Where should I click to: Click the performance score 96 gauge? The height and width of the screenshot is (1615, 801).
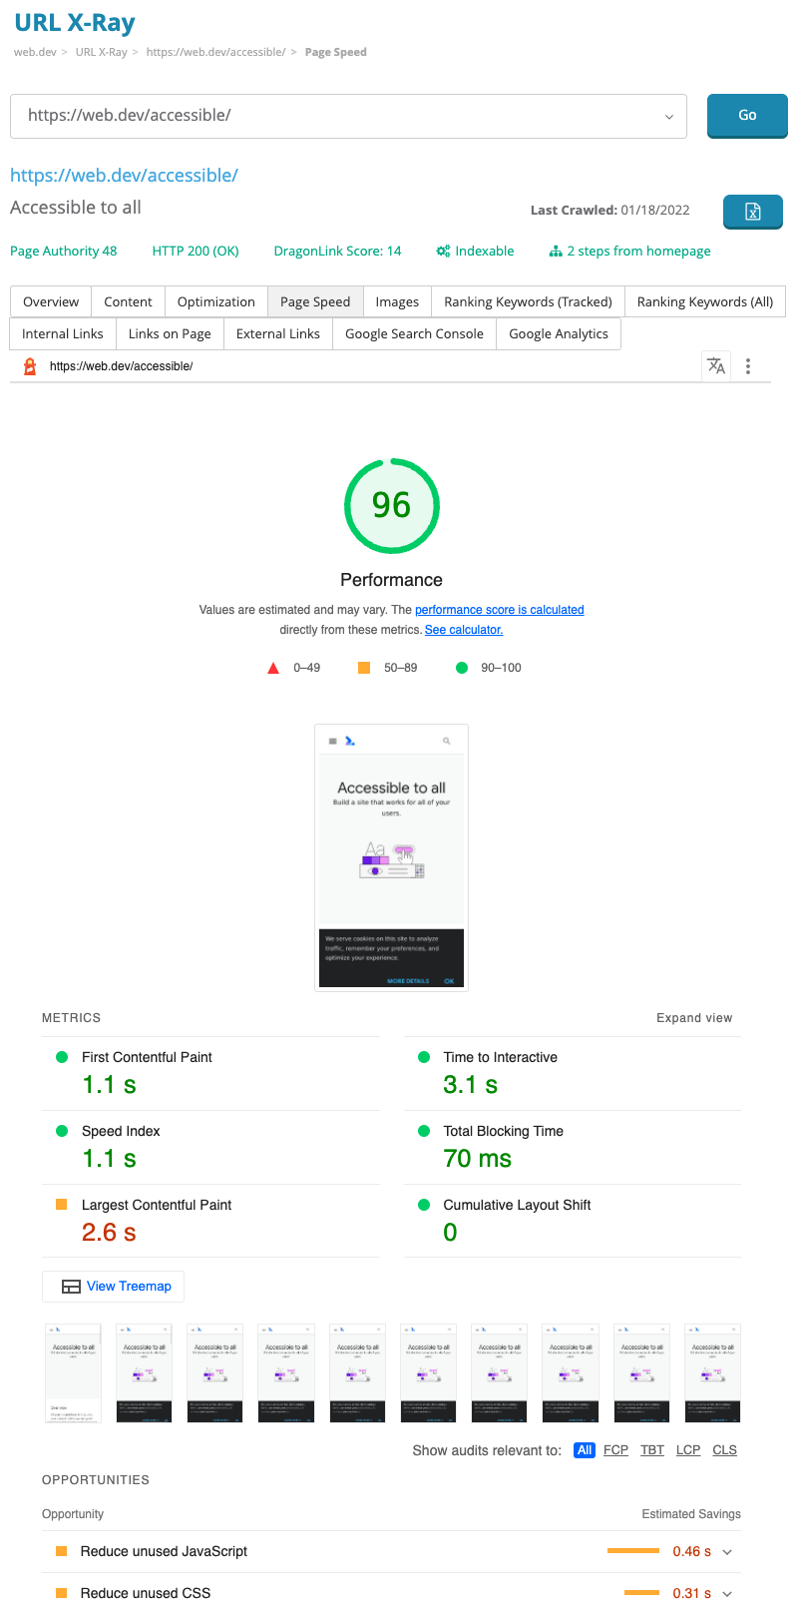391,506
